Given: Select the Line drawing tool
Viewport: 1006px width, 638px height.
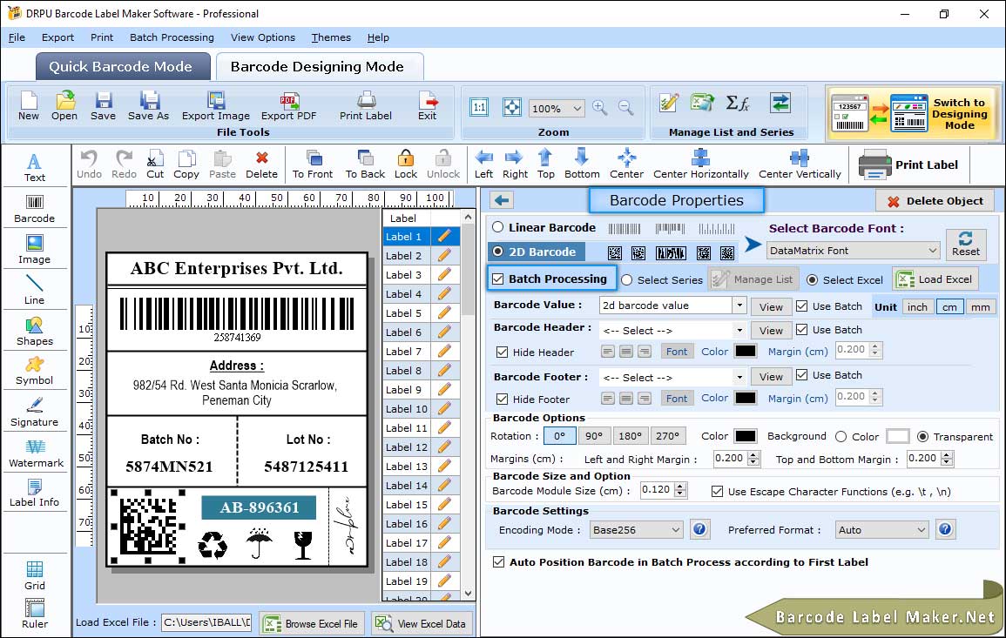Looking at the screenshot, I should pyautogui.click(x=35, y=290).
